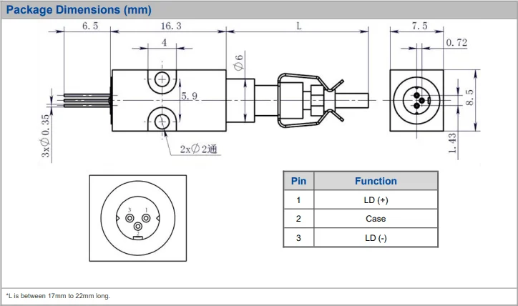Click the end-view circle in top-right drawing
Image resolution: width=518 pixels, height=306 pixels.
pyautogui.click(x=416, y=100)
